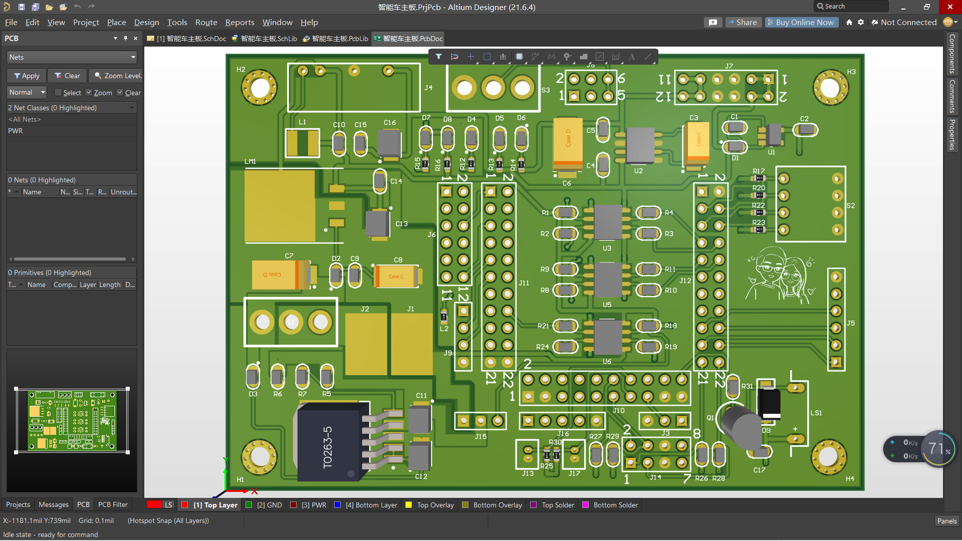Viewport: 962px width, 541px height.
Task: Switch to the 智能车主板.SchDoc document tab
Action: (190, 39)
